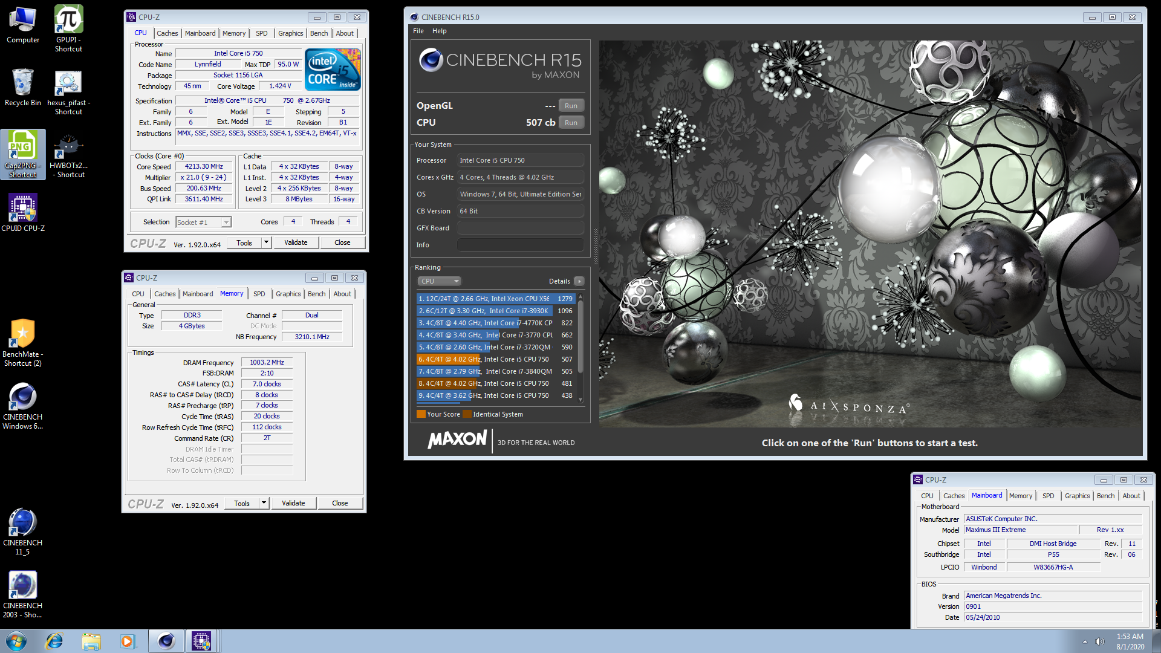Open the CINEBENCH Windows 6 desktop icon
Image resolution: width=1161 pixels, height=653 pixels.
23,406
